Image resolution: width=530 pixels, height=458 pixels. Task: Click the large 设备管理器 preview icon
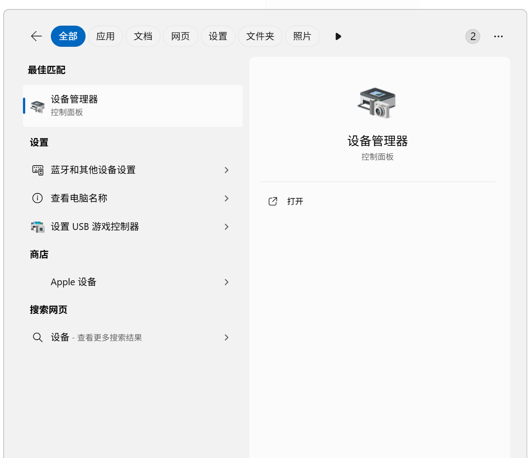[377, 103]
